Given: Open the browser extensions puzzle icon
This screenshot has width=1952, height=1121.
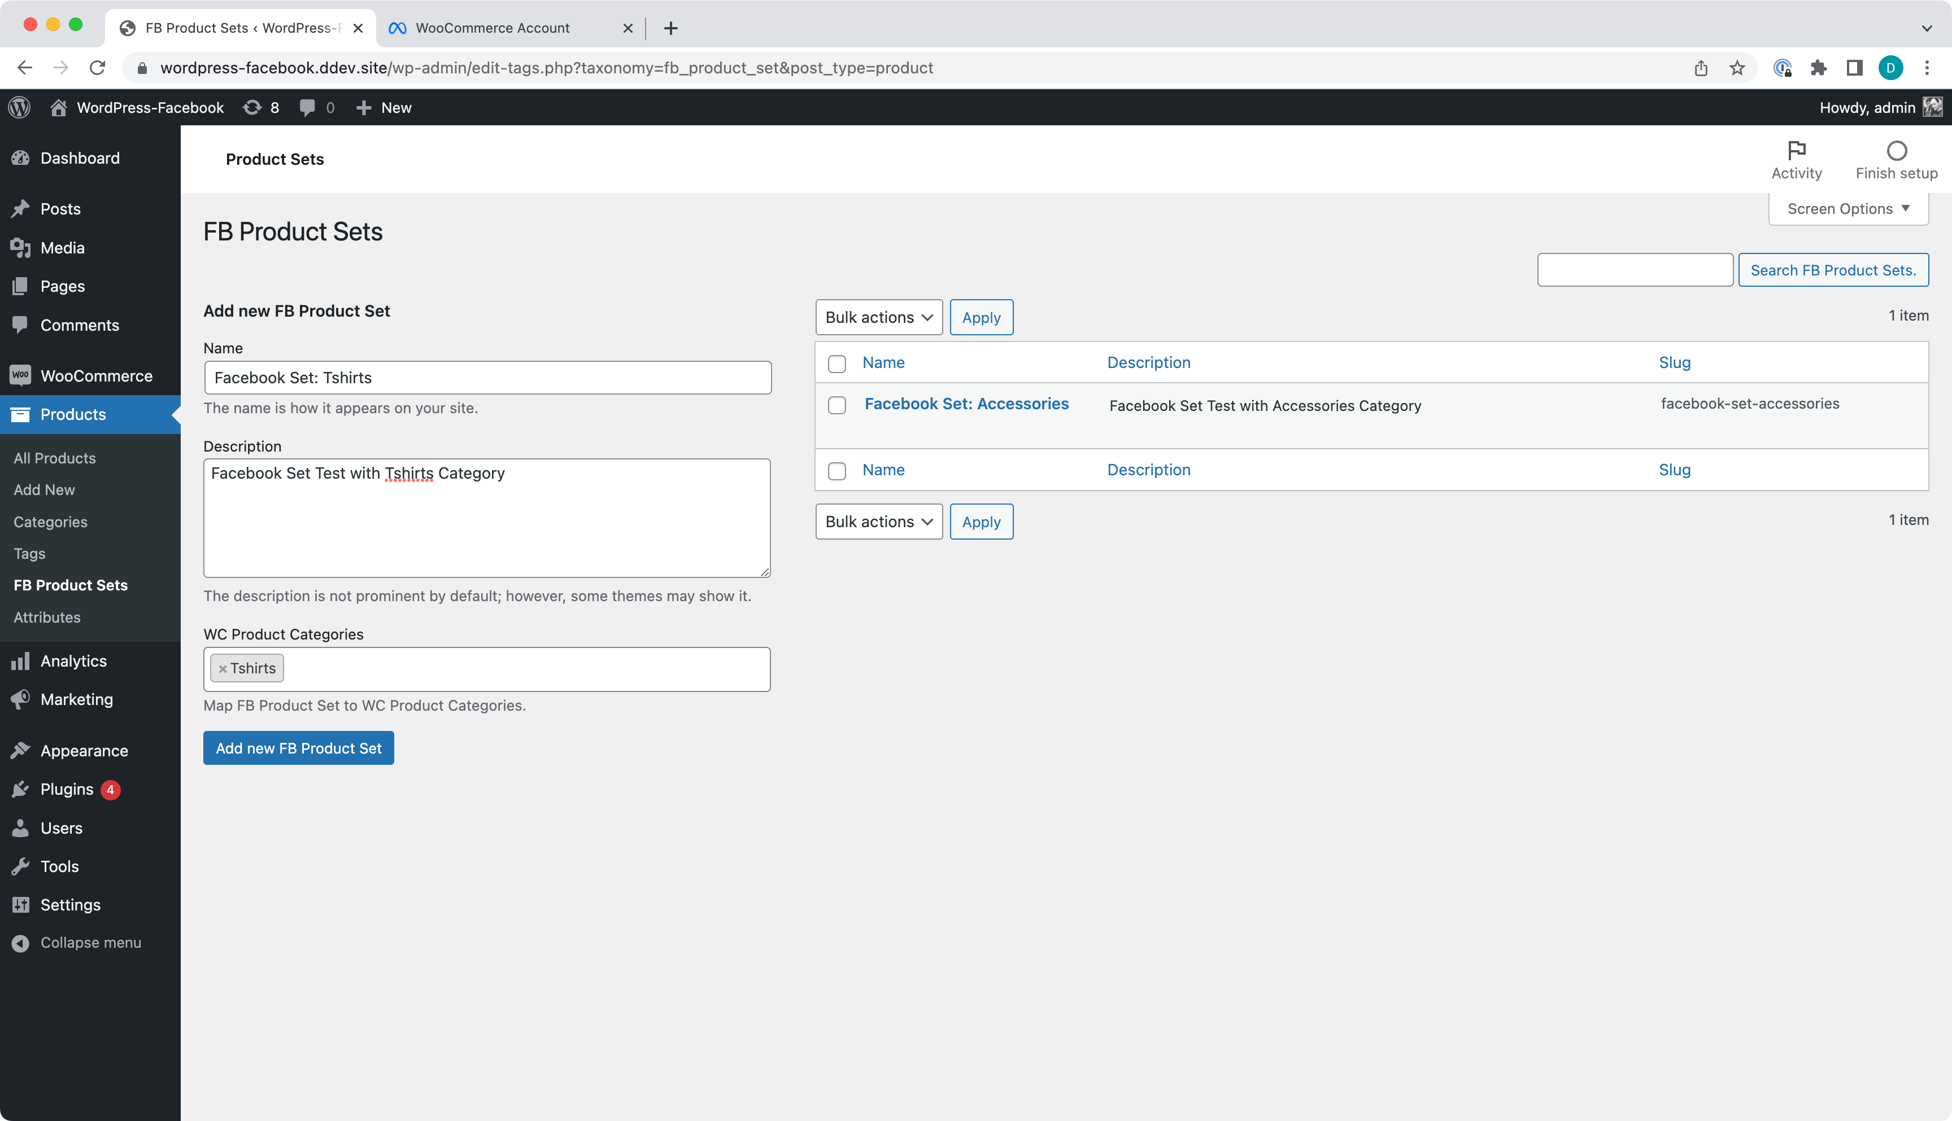Looking at the screenshot, I should [x=1819, y=68].
